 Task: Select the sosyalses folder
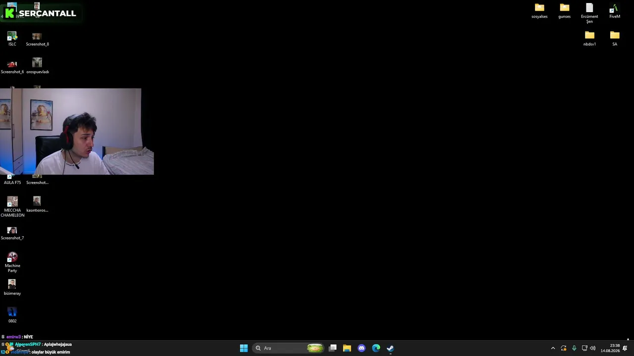(539, 11)
